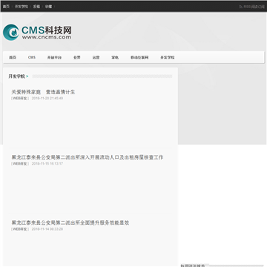Click the 开发学院 section heading
Viewport: 267px width, 267px height.
coord(17,76)
